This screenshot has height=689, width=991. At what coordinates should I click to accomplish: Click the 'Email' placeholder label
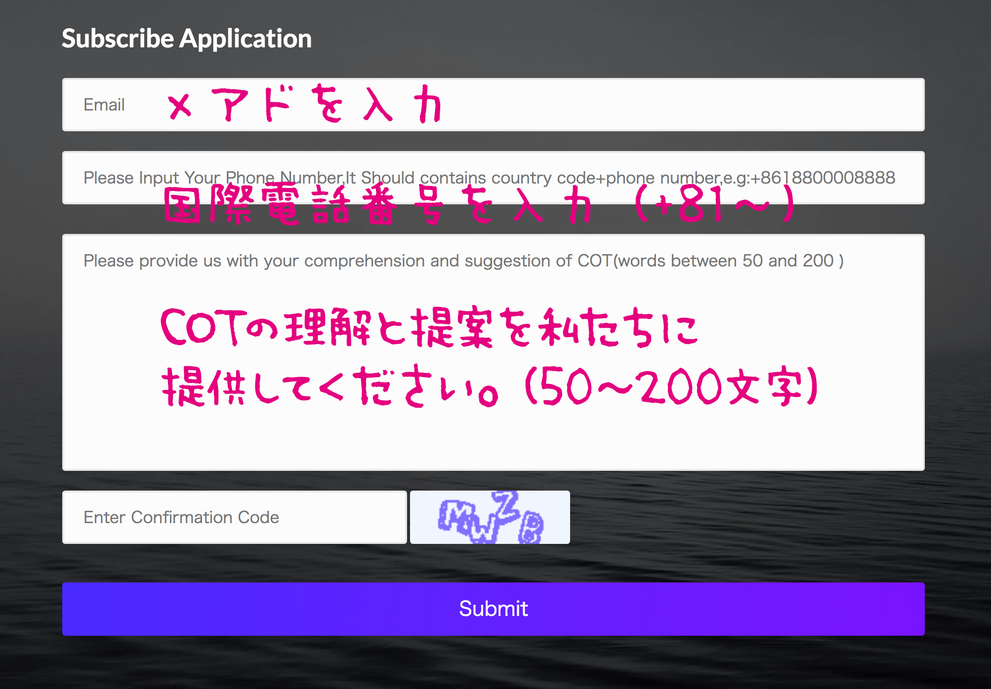click(104, 105)
